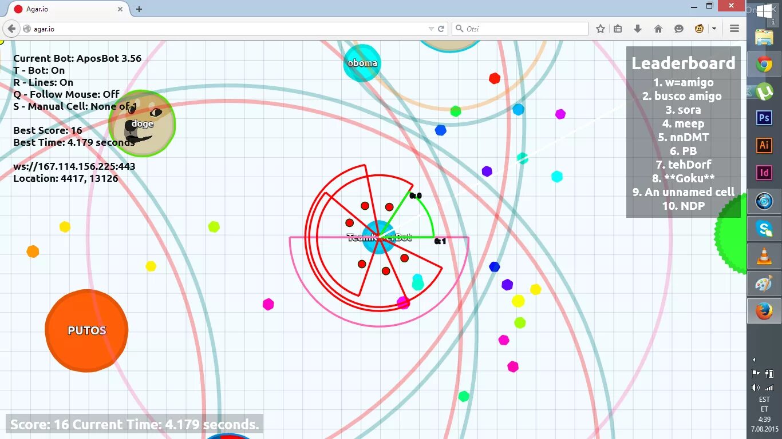Click leaderboard entry '6. PB'

tap(683, 151)
